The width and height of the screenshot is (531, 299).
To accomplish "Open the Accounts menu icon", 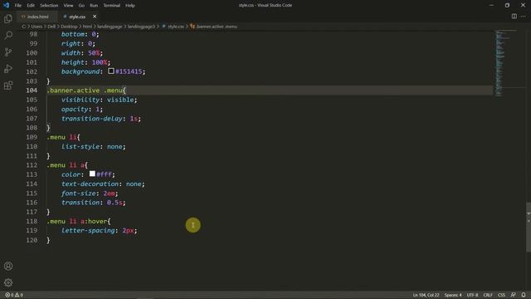I will tap(8, 266).
